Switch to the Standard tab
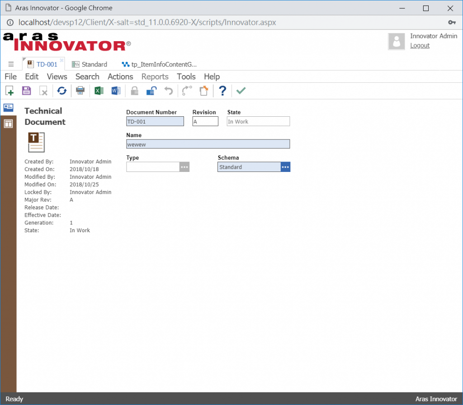This screenshot has width=463, height=405. click(90, 64)
